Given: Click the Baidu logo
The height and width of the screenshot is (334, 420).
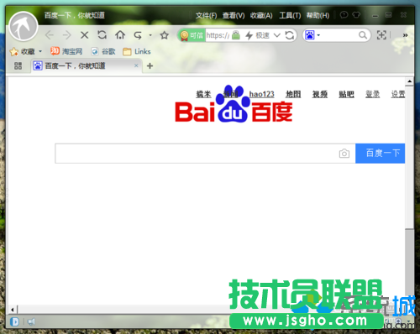Looking at the screenshot, I should [234, 105].
